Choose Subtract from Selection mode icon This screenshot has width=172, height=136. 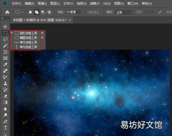click(x=43, y=12)
